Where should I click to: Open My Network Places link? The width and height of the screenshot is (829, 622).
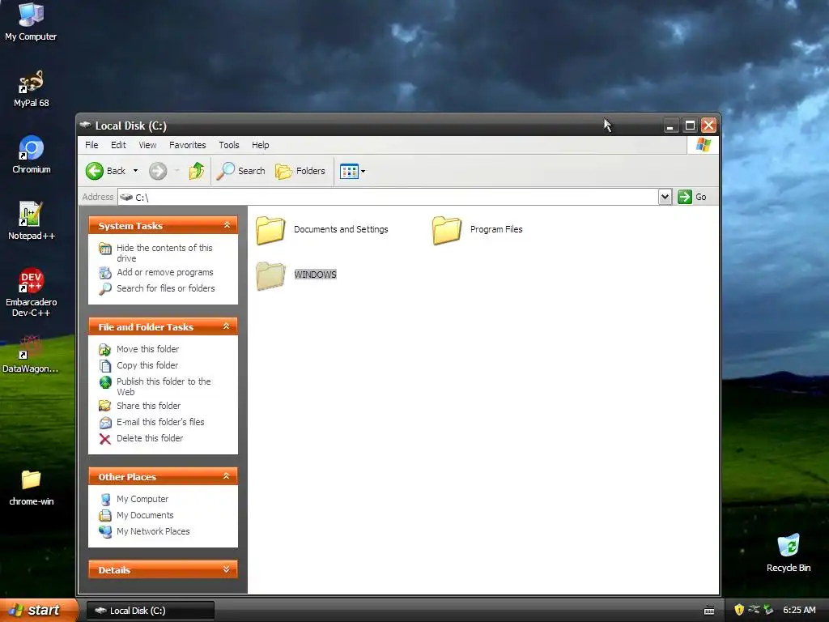153,531
